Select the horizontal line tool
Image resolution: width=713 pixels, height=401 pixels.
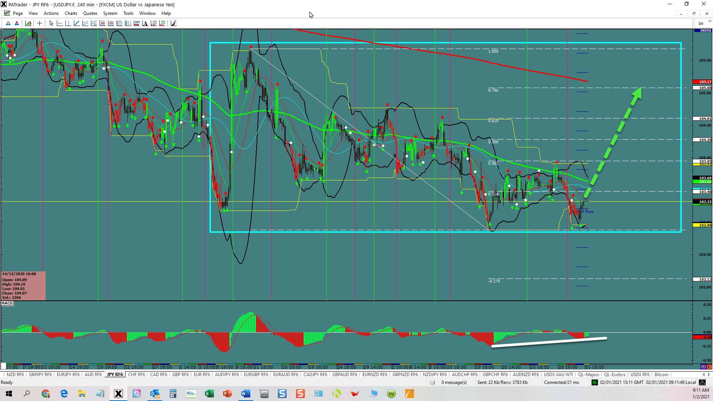pos(59,23)
